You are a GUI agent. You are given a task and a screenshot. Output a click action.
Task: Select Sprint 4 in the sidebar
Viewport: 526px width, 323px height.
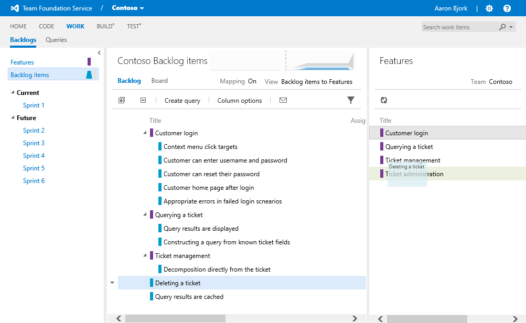point(34,155)
